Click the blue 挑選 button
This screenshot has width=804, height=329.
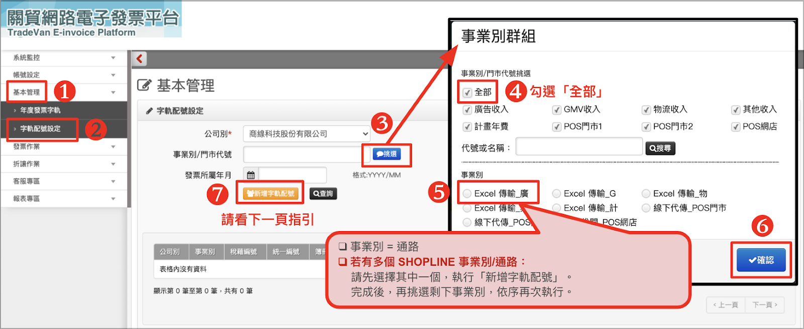[x=386, y=154]
